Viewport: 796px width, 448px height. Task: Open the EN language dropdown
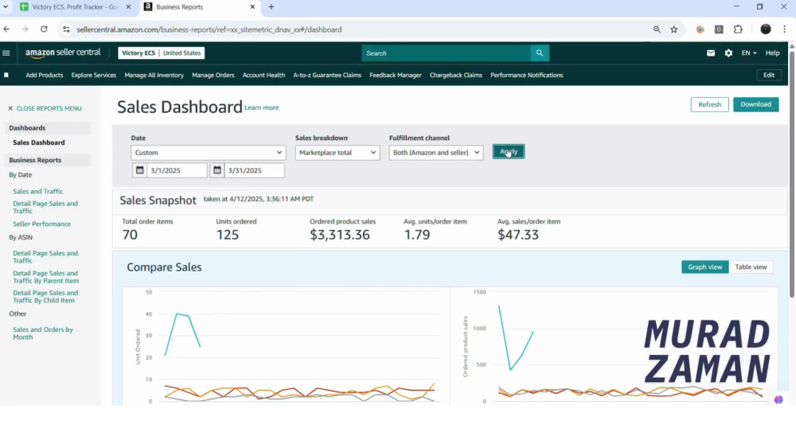click(749, 53)
